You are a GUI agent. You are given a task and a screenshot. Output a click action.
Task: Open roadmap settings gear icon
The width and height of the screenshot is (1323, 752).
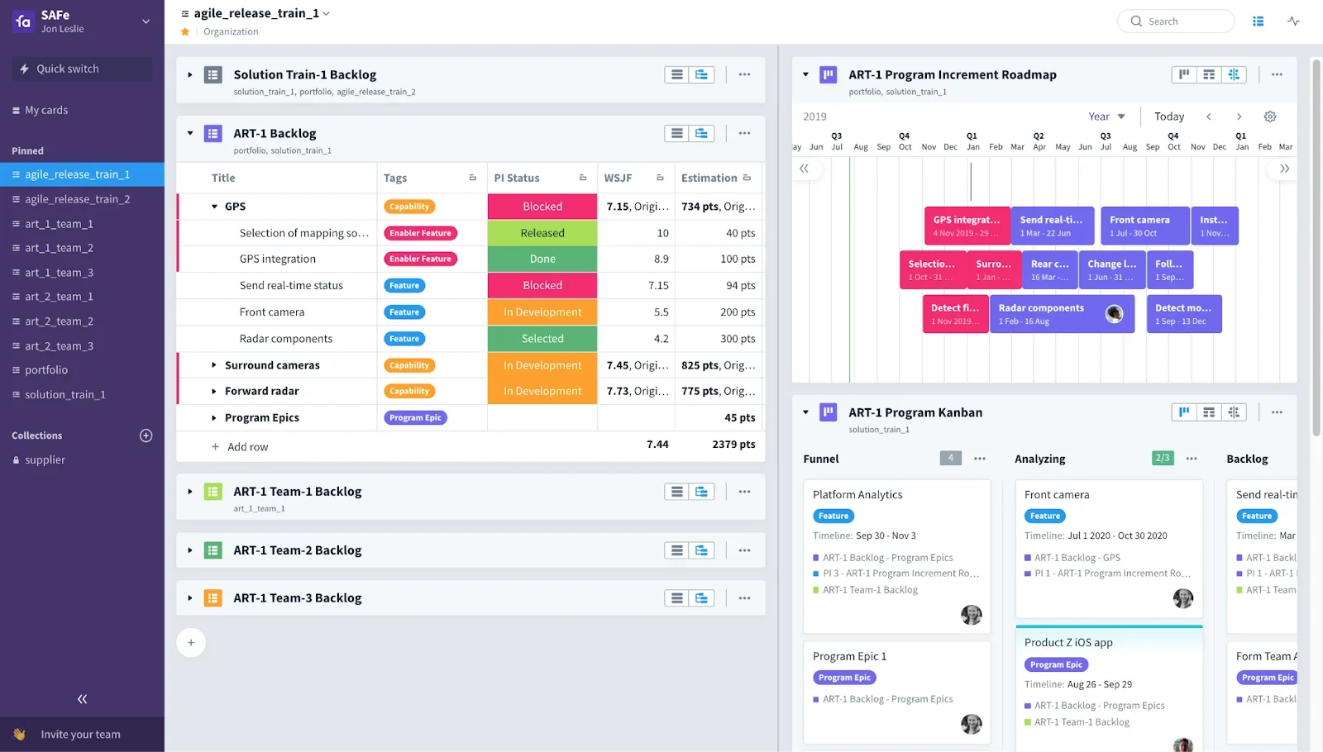pos(1270,117)
